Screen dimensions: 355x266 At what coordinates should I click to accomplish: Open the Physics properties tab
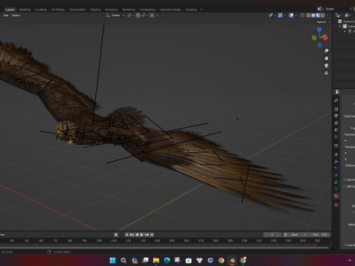pyautogui.click(x=337, y=175)
